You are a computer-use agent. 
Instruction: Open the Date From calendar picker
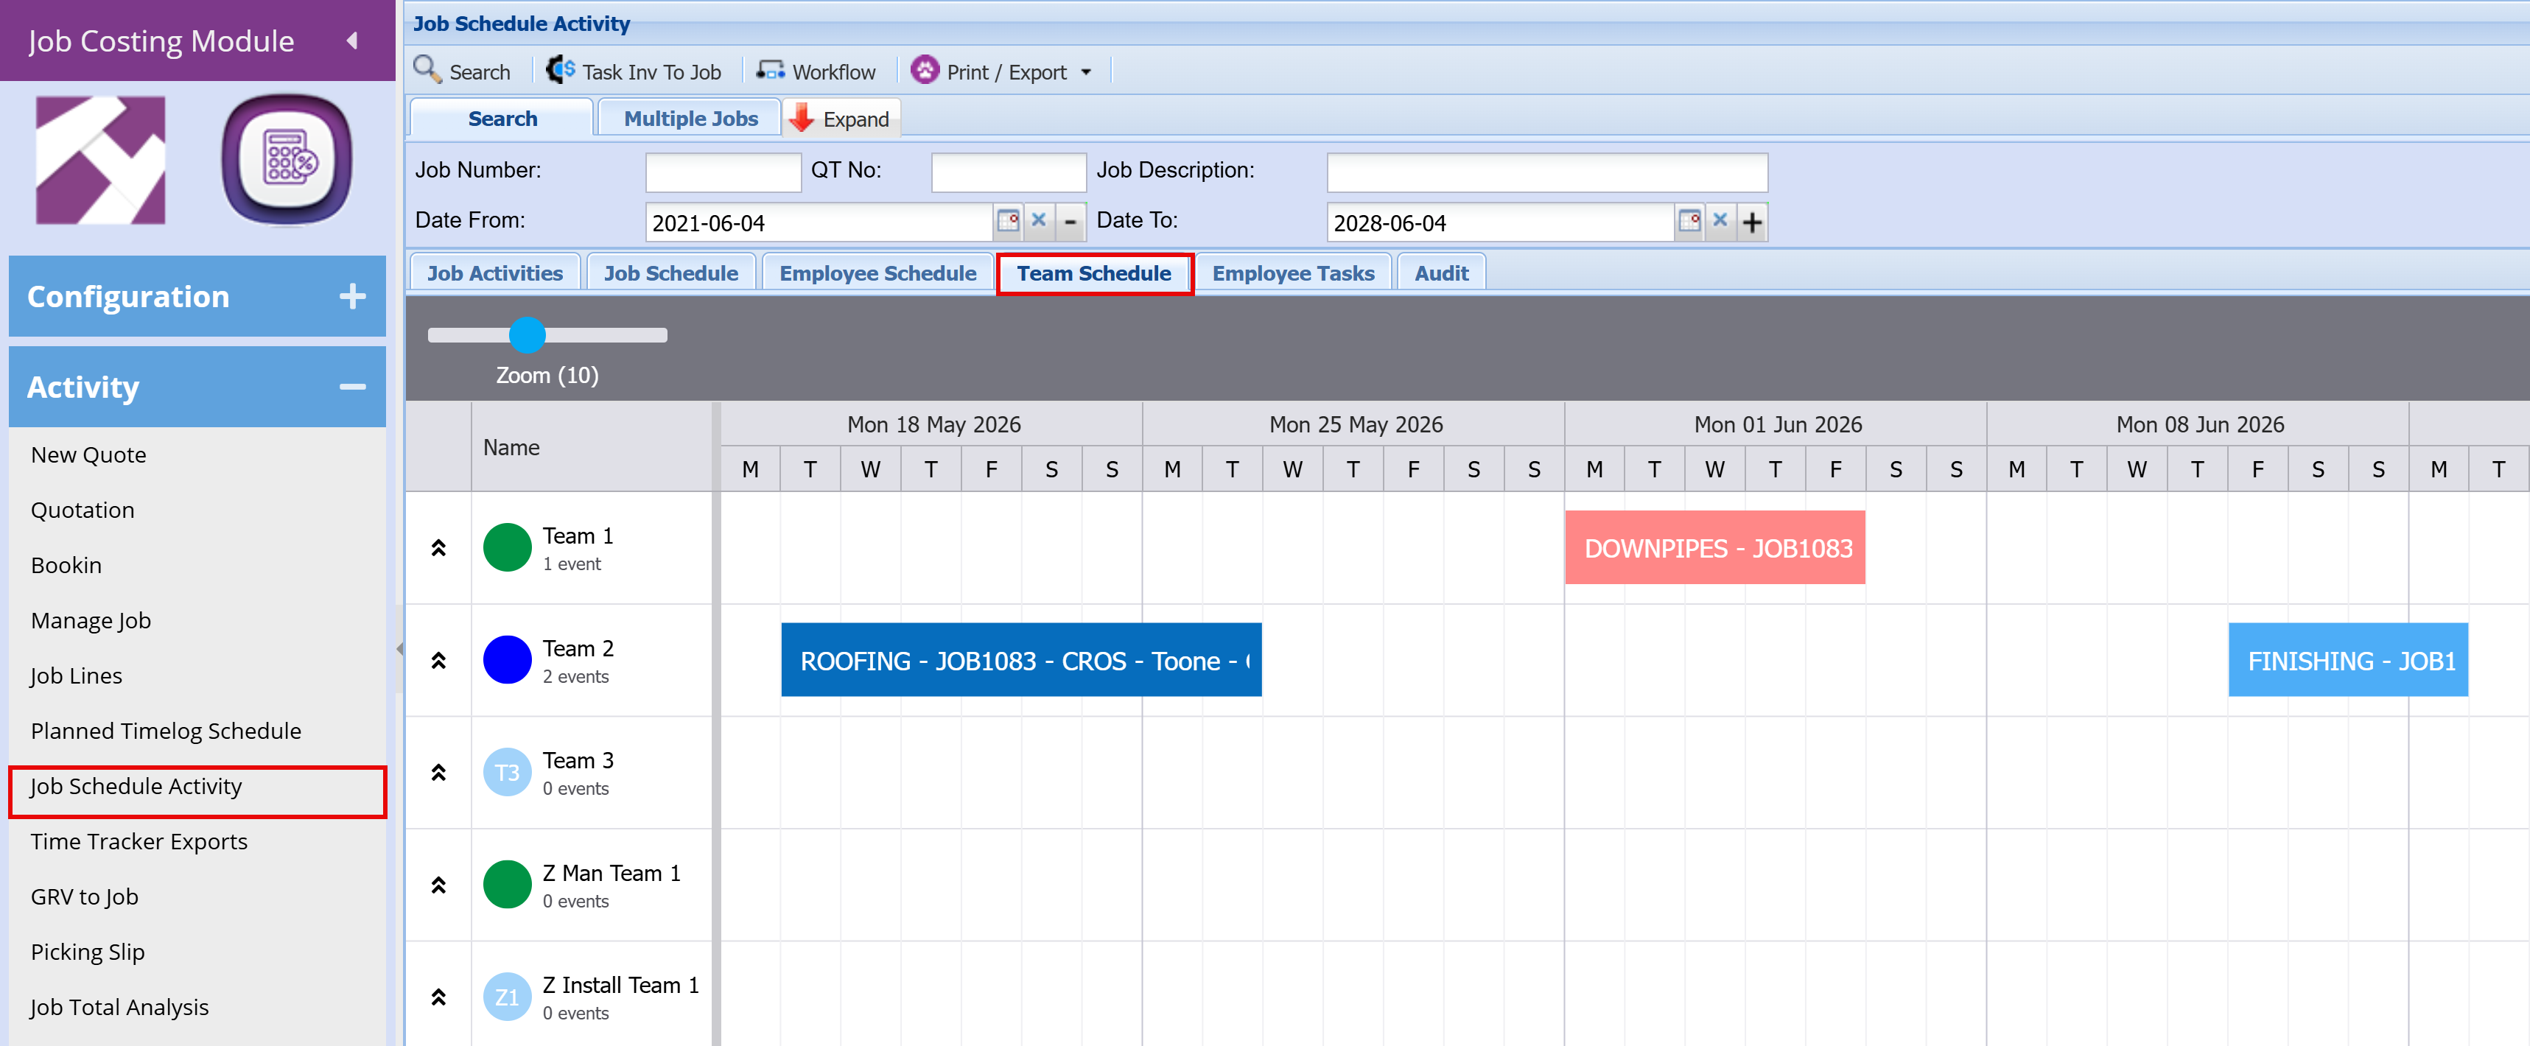[1008, 221]
